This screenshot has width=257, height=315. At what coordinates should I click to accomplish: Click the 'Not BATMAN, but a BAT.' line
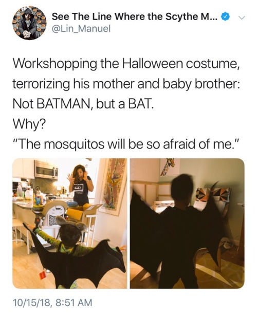click(x=83, y=104)
